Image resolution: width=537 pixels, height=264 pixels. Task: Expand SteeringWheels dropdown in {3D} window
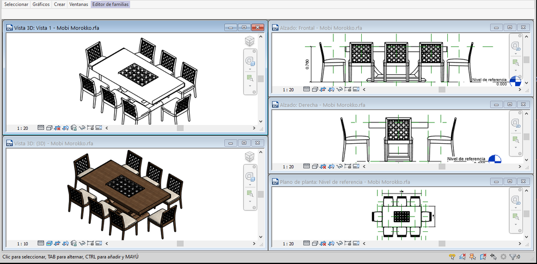tap(250, 184)
